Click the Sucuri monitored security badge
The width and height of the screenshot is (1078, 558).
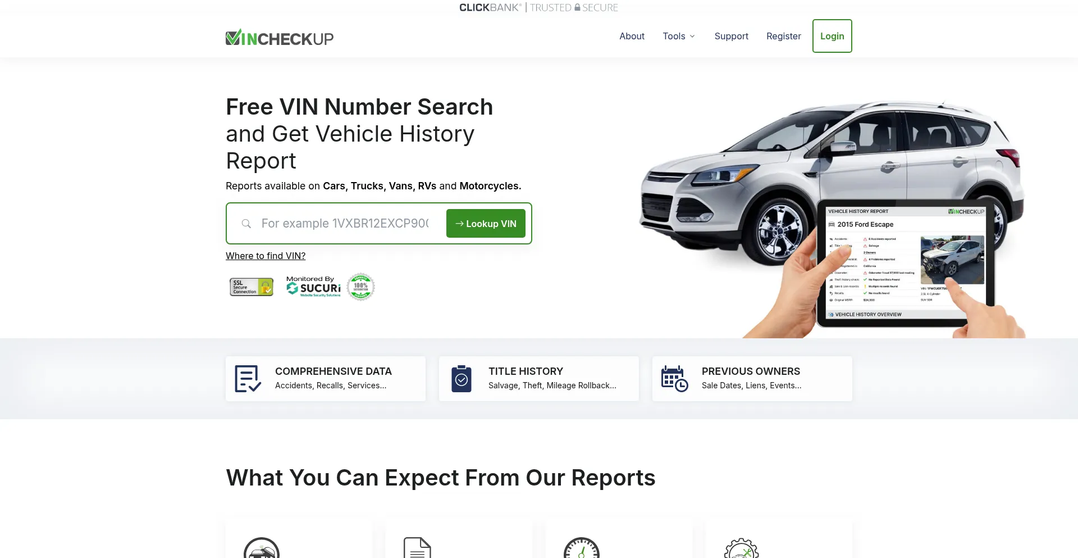313,287
